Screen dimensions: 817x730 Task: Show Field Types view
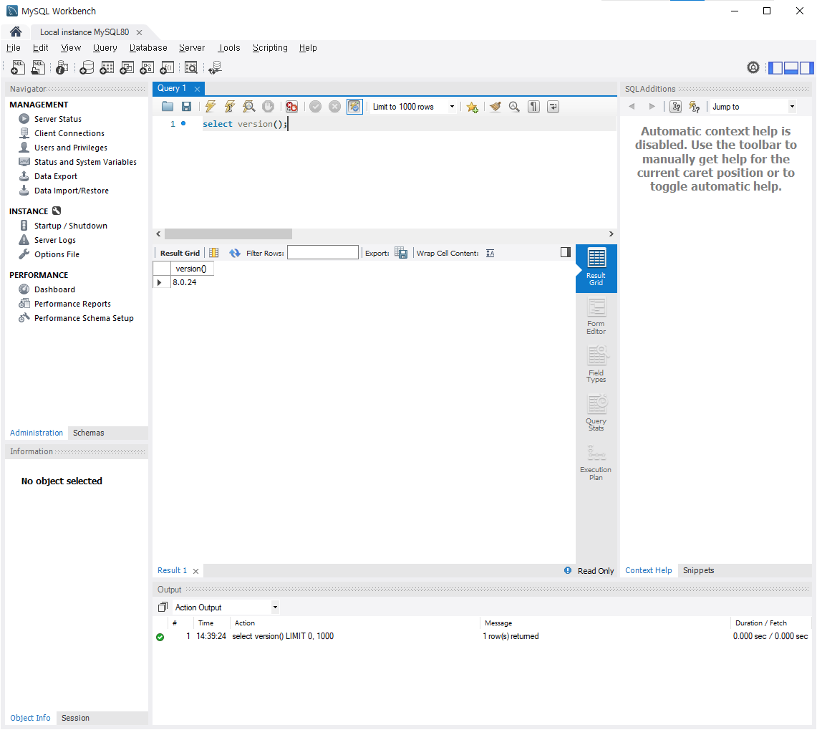point(596,365)
